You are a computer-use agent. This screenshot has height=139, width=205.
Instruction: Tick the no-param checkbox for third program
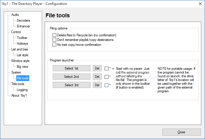tap(106, 85)
